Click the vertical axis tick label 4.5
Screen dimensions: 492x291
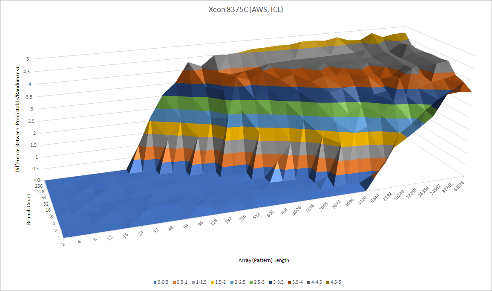[x=27, y=72]
